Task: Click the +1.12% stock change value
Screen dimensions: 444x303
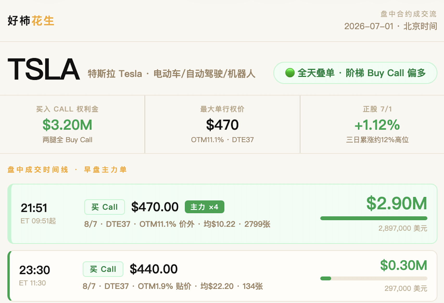Action: coord(377,125)
